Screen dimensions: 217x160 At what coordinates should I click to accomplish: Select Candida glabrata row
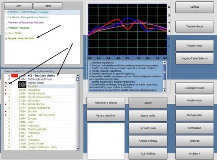(40, 129)
